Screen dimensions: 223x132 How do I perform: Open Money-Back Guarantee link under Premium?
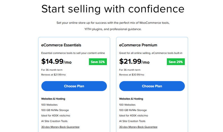(138, 127)
